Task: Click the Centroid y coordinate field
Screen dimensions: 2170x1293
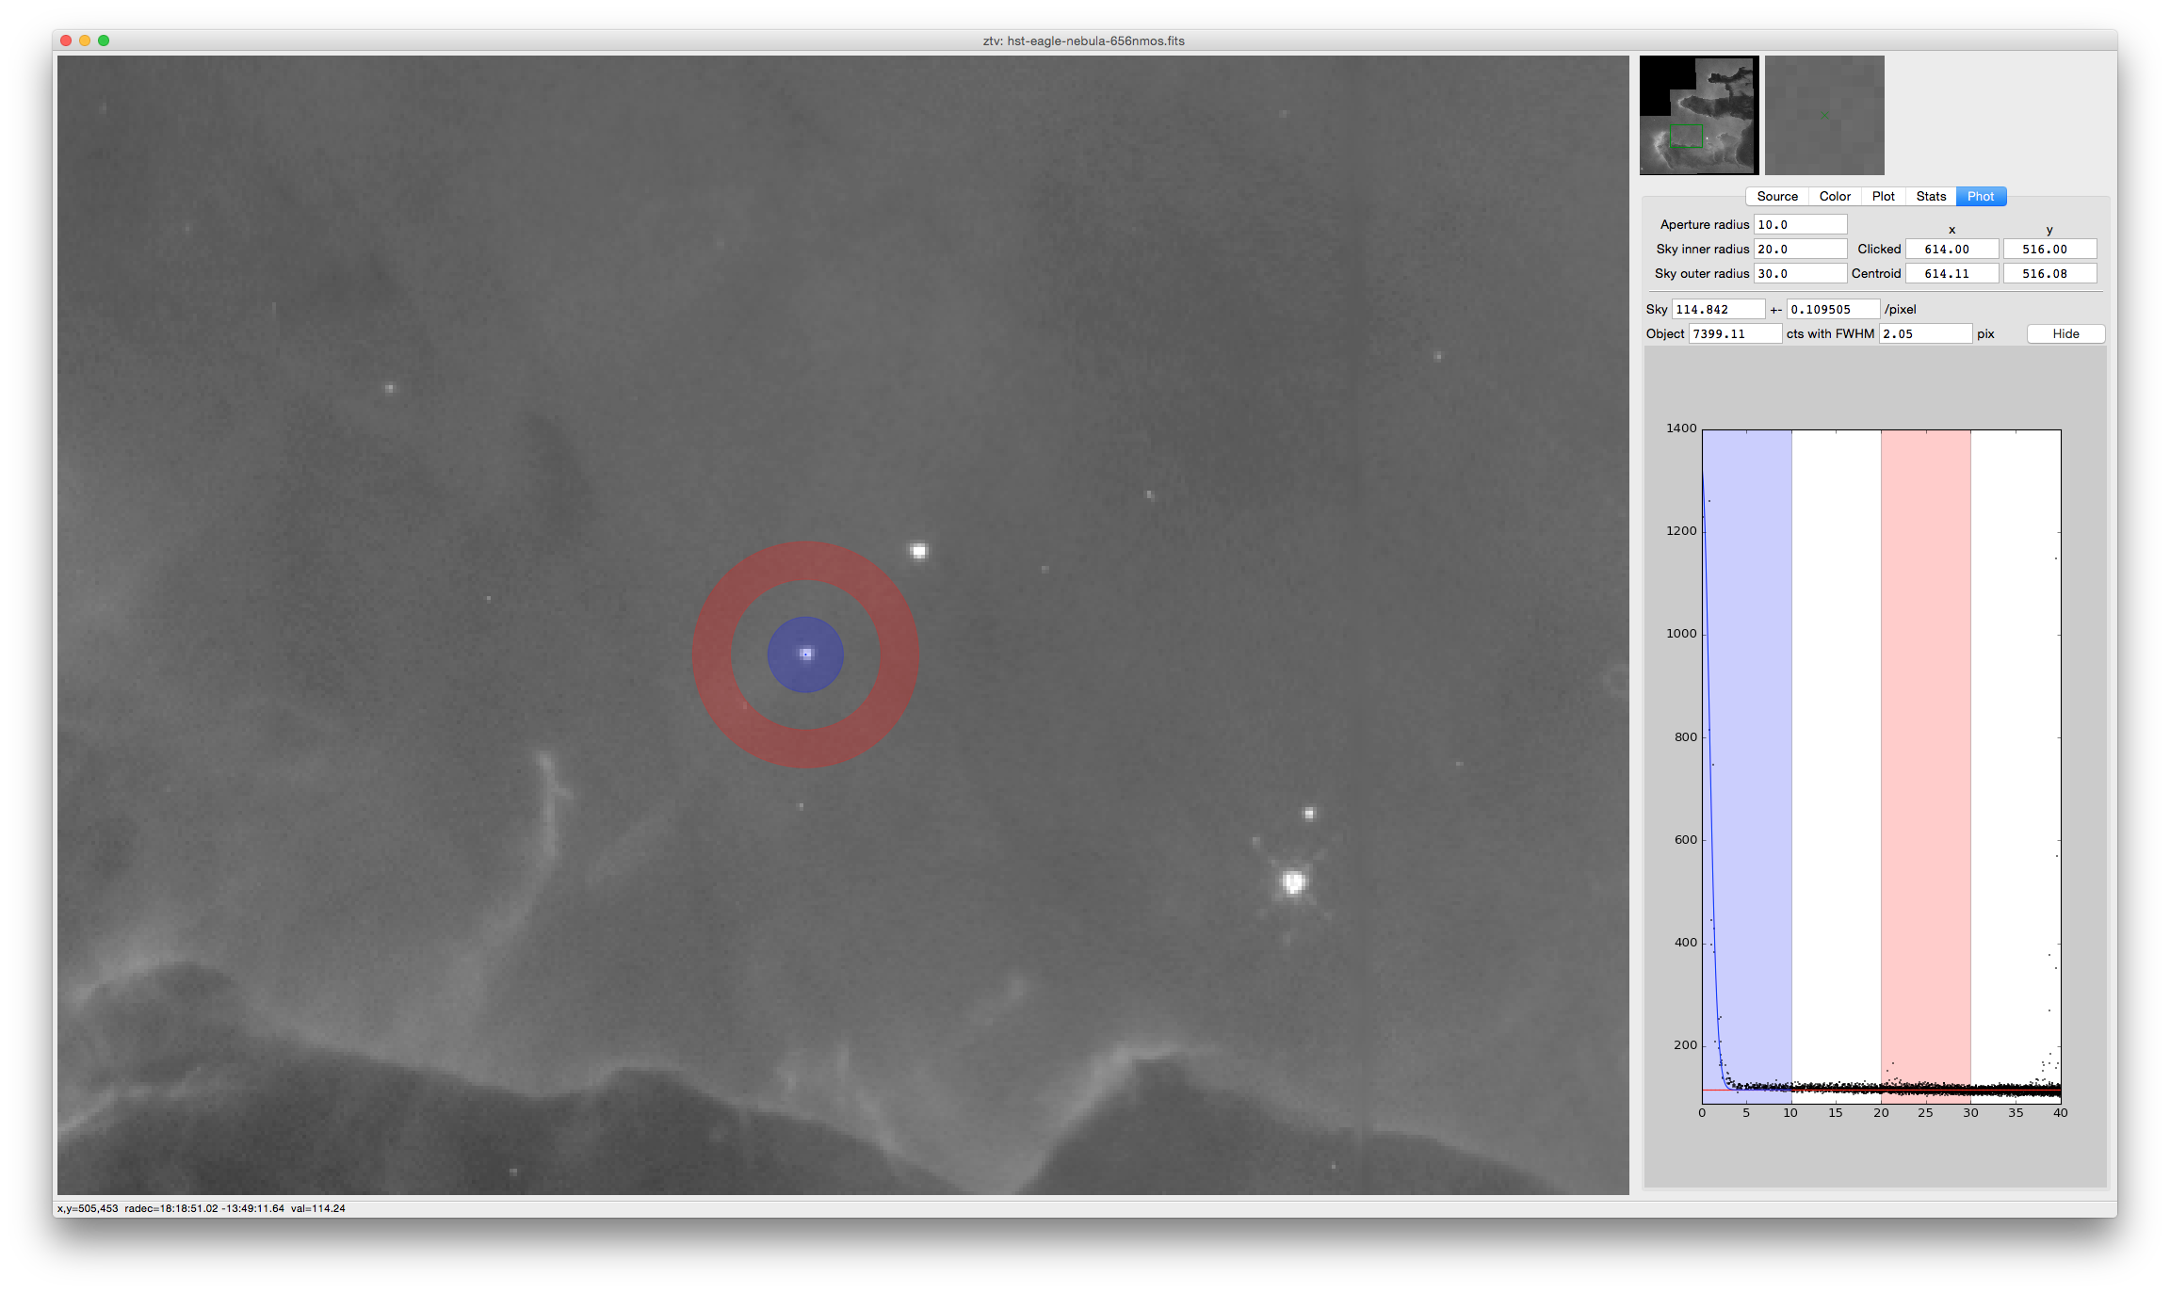Action: (2049, 273)
